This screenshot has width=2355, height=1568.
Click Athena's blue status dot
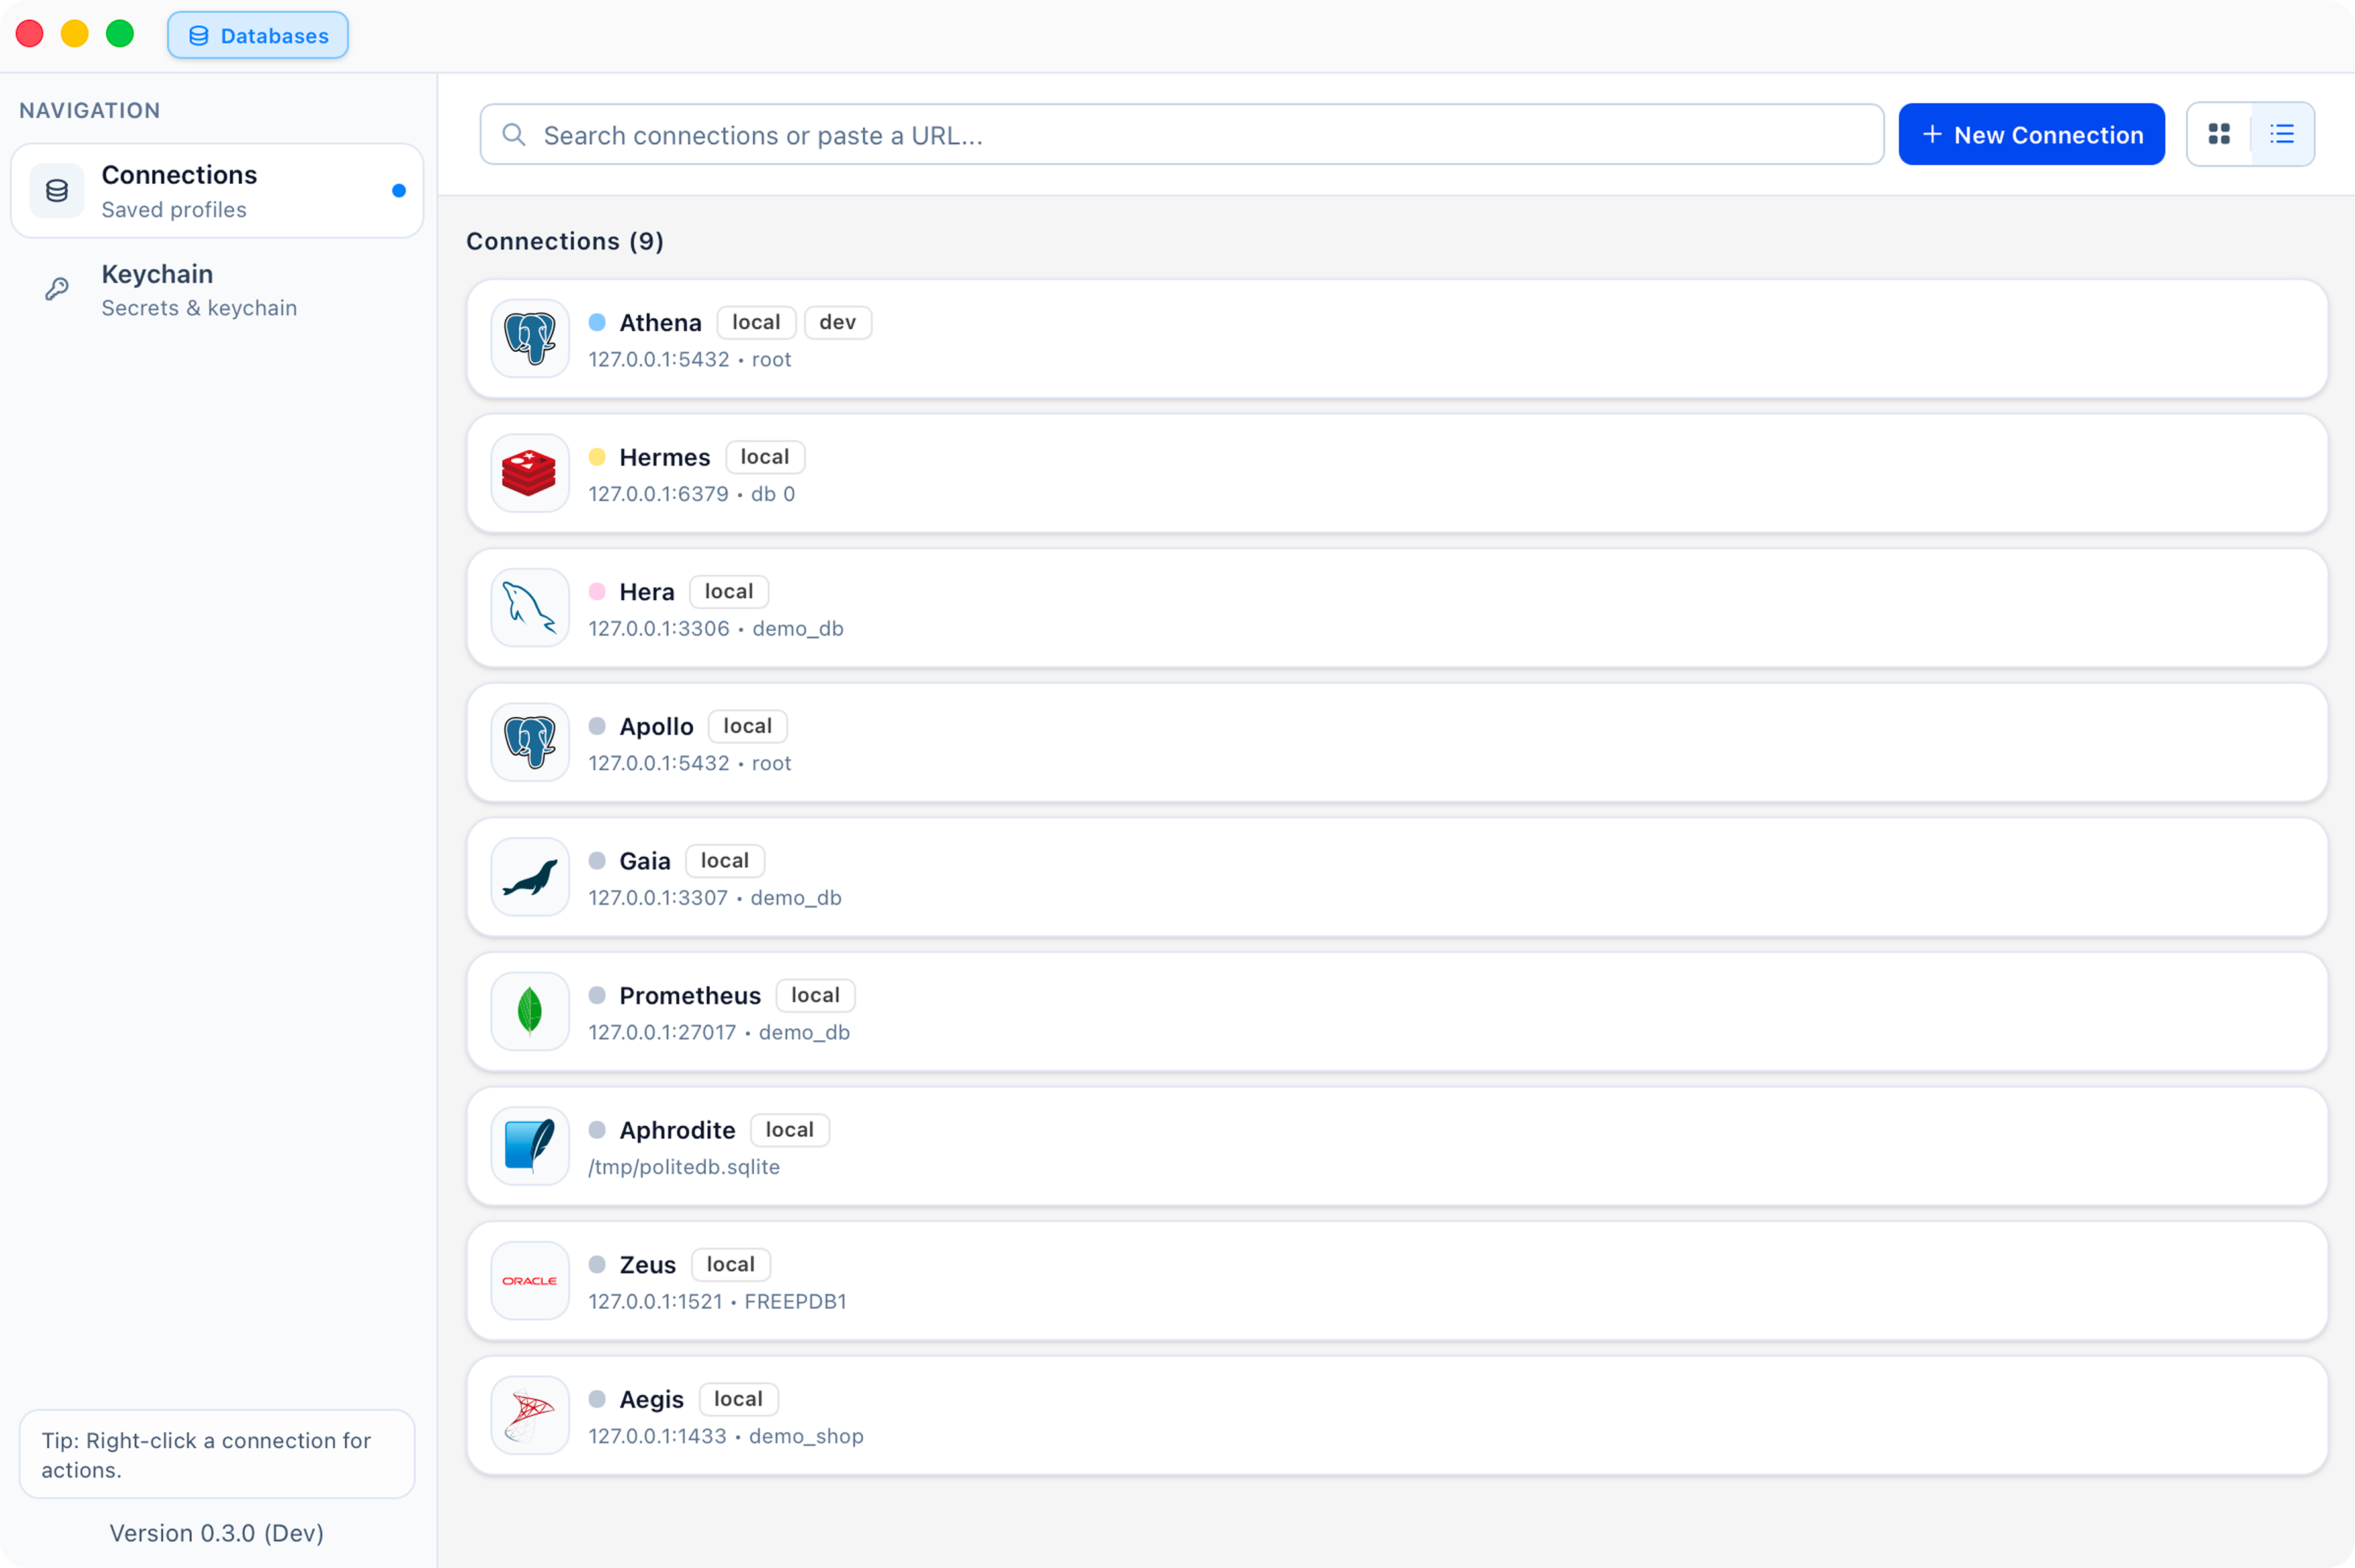[x=597, y=322]
